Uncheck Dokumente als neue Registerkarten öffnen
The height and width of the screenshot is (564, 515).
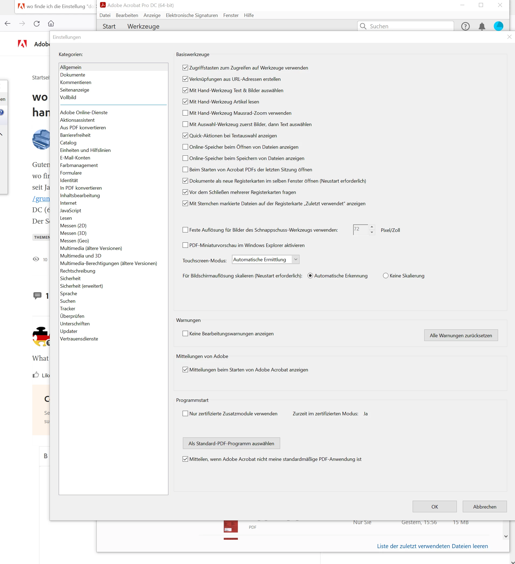[x=185, y=181]
